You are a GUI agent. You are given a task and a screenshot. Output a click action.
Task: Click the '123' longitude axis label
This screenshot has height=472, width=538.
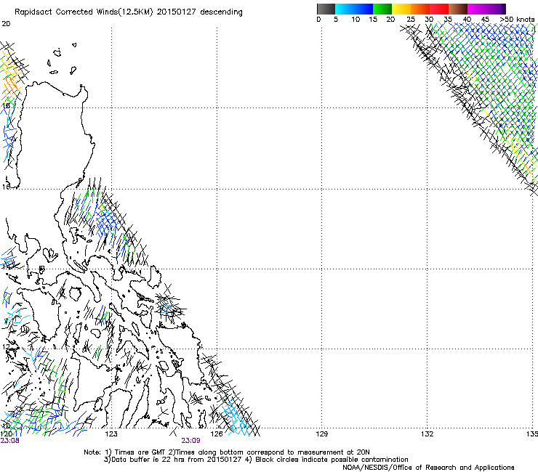tap(111, 434)
